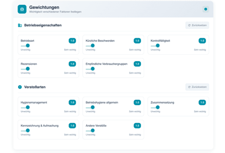Click the warning icon beside Verstoßarten

pos(20,87)
